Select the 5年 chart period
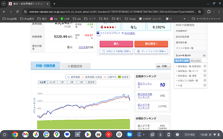 [82, 82]
